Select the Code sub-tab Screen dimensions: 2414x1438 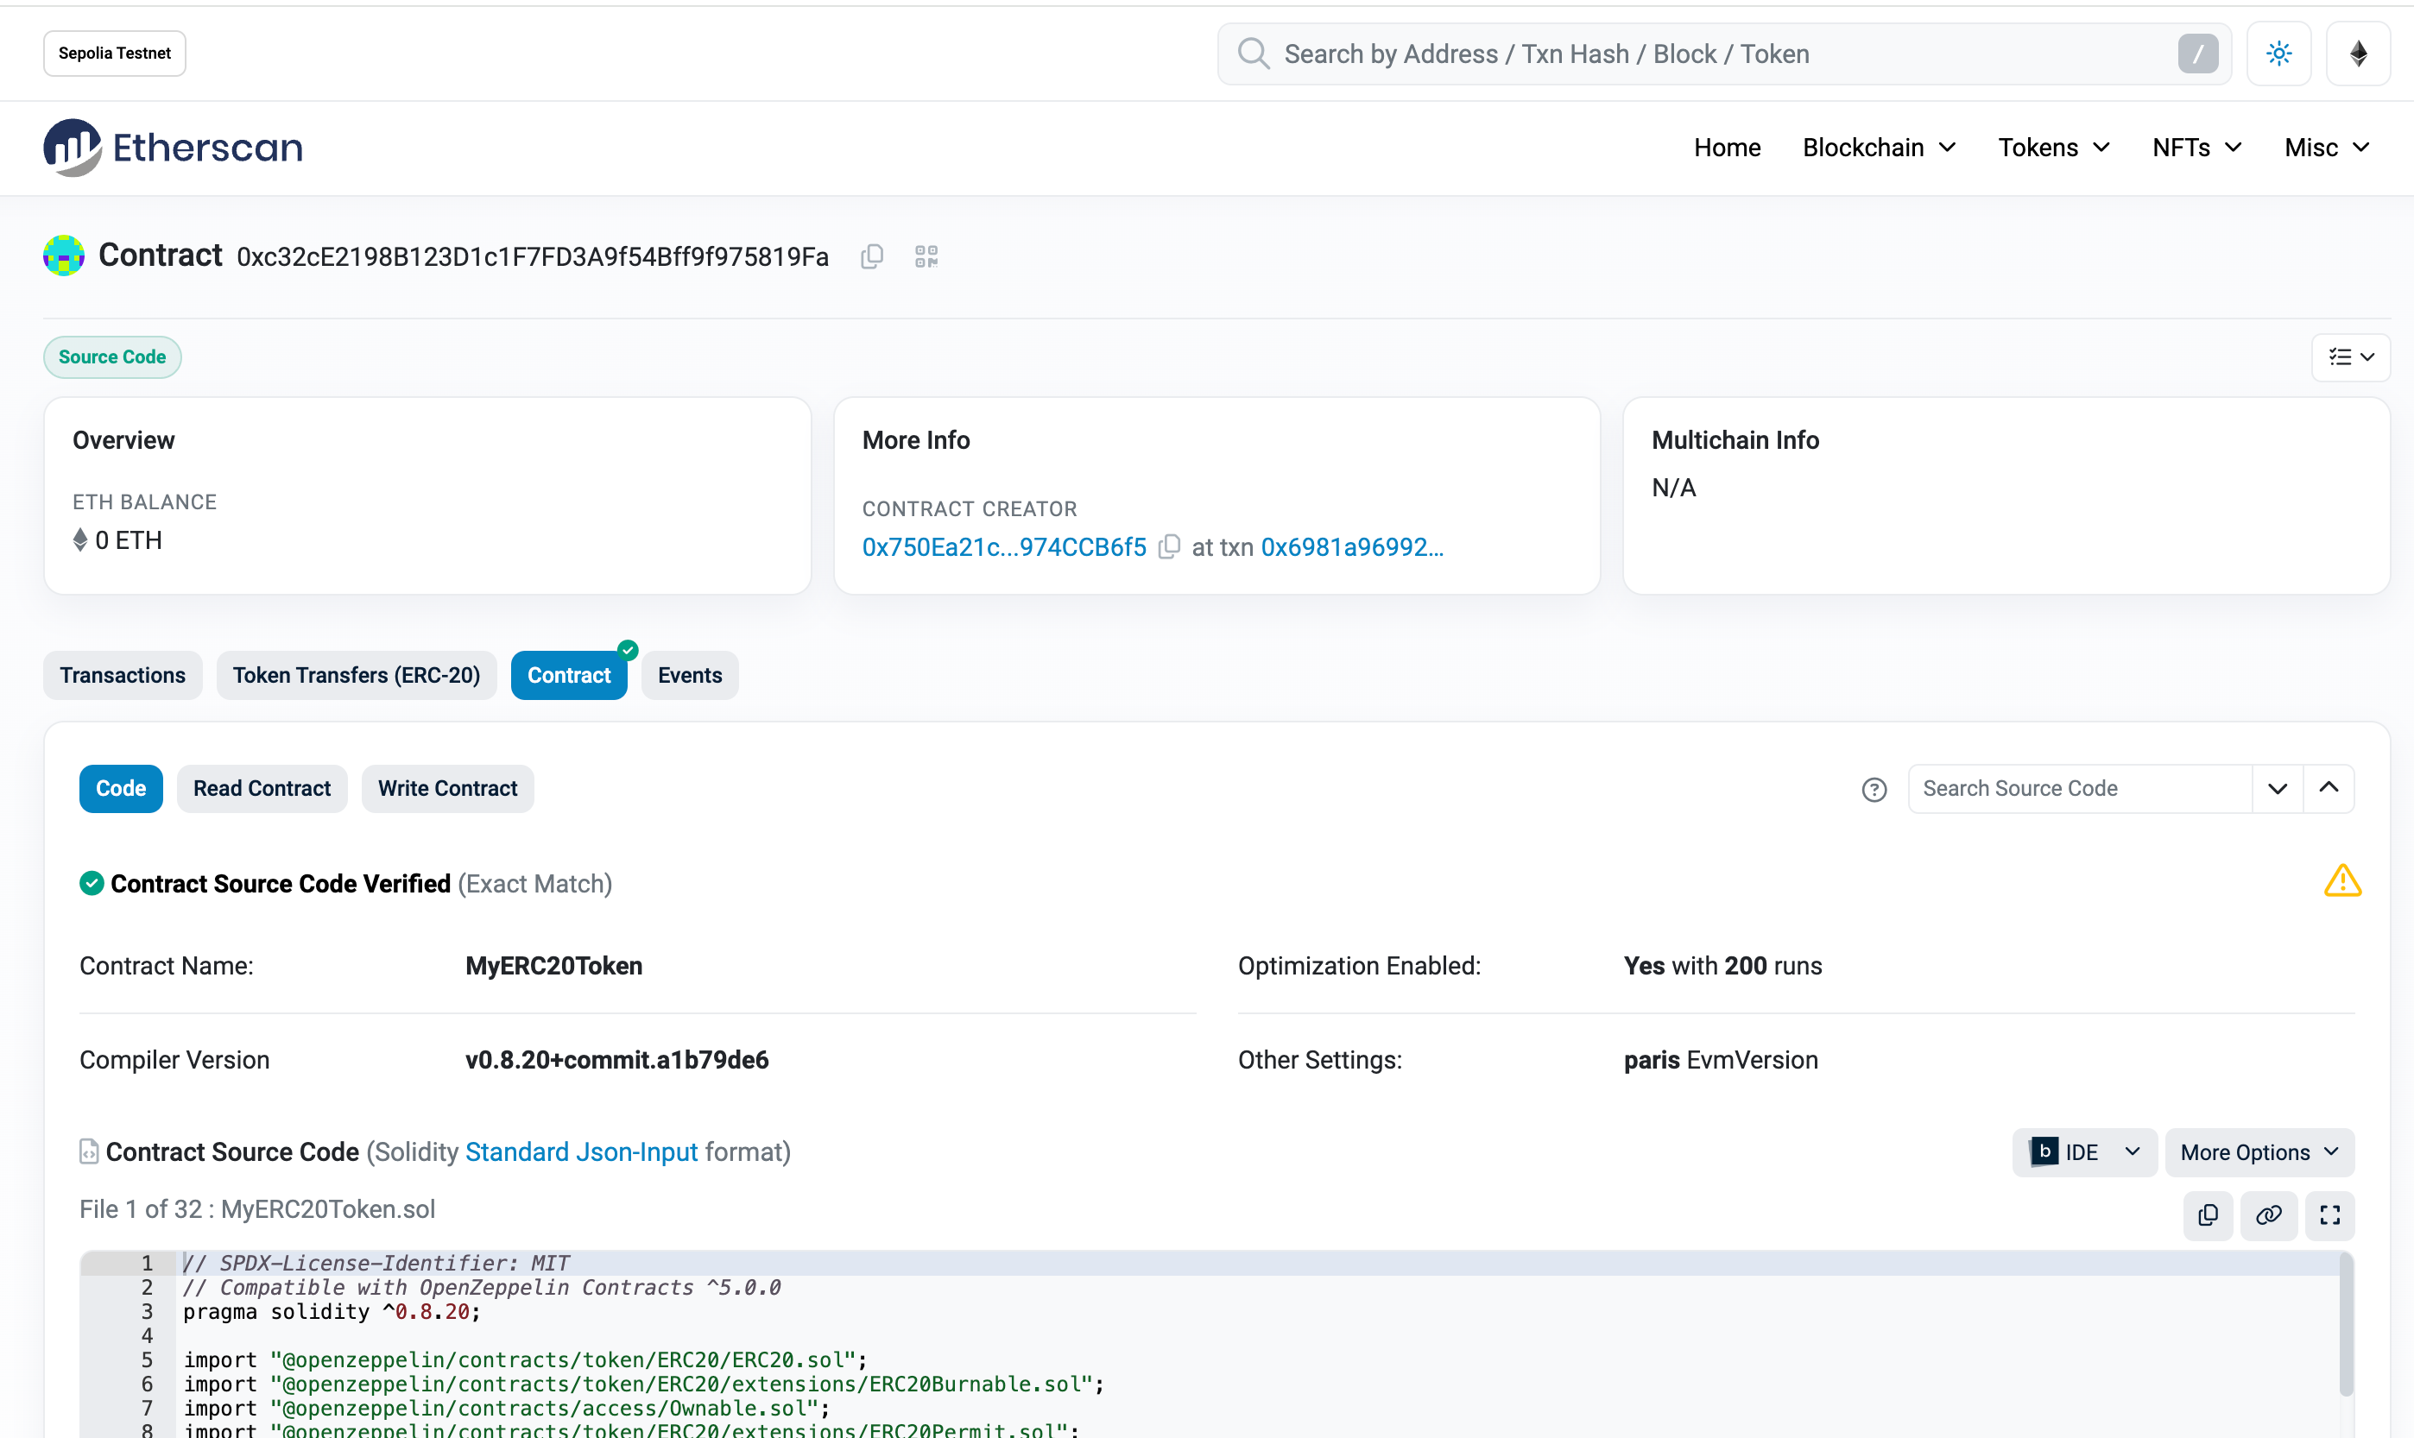121,789
